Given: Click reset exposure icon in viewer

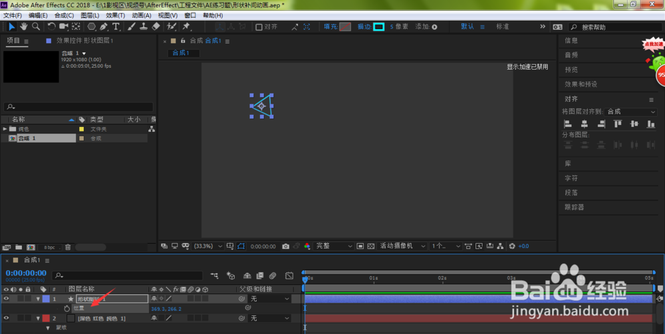Looking at the screenshot, I should click(x=512, y=246).
